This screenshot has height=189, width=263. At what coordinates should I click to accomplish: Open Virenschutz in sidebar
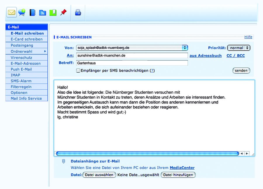point(27,57)
